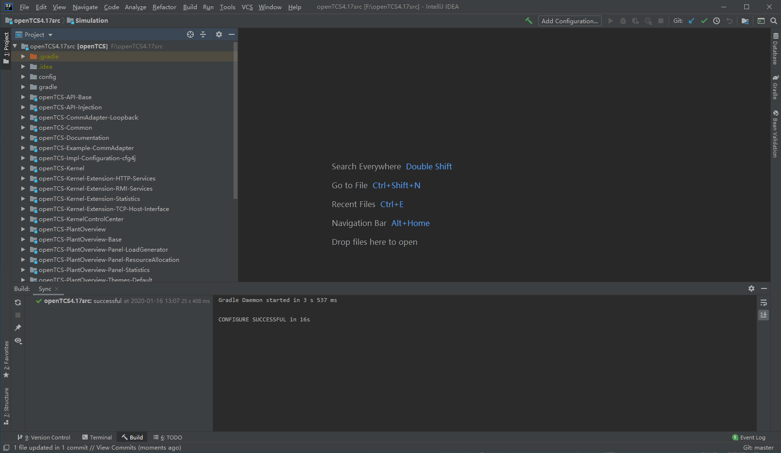Open the Project Structure icon in toolbar
The width and height of the screenshot is (781, 453).
745,21
